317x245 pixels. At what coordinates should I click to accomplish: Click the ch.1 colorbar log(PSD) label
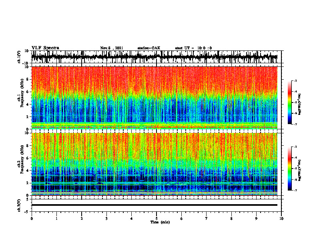click(x=300, y=104)
